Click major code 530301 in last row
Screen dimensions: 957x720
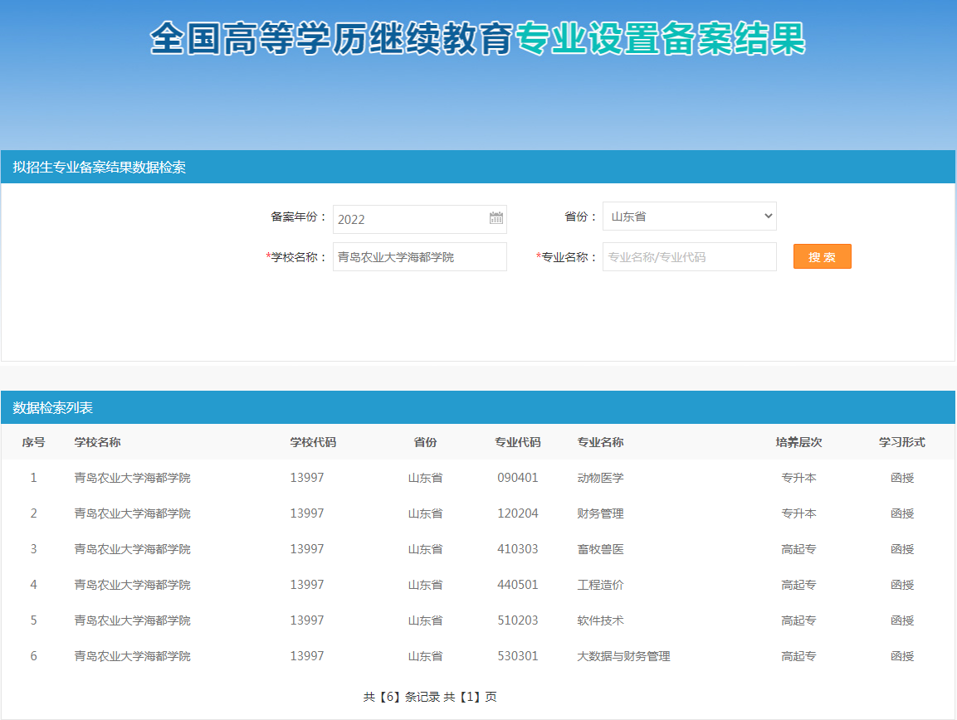click(518, 656)
